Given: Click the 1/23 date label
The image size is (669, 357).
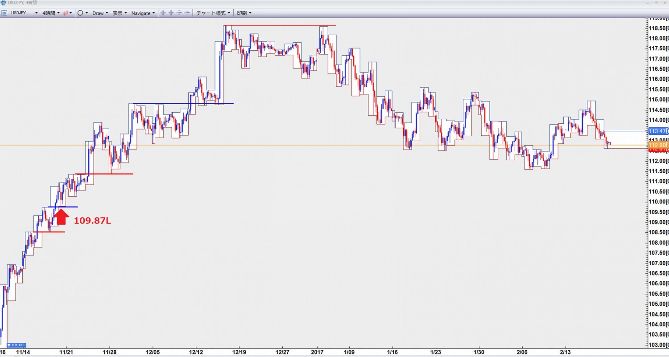Looking at the screenshot, I should [436, 352].
